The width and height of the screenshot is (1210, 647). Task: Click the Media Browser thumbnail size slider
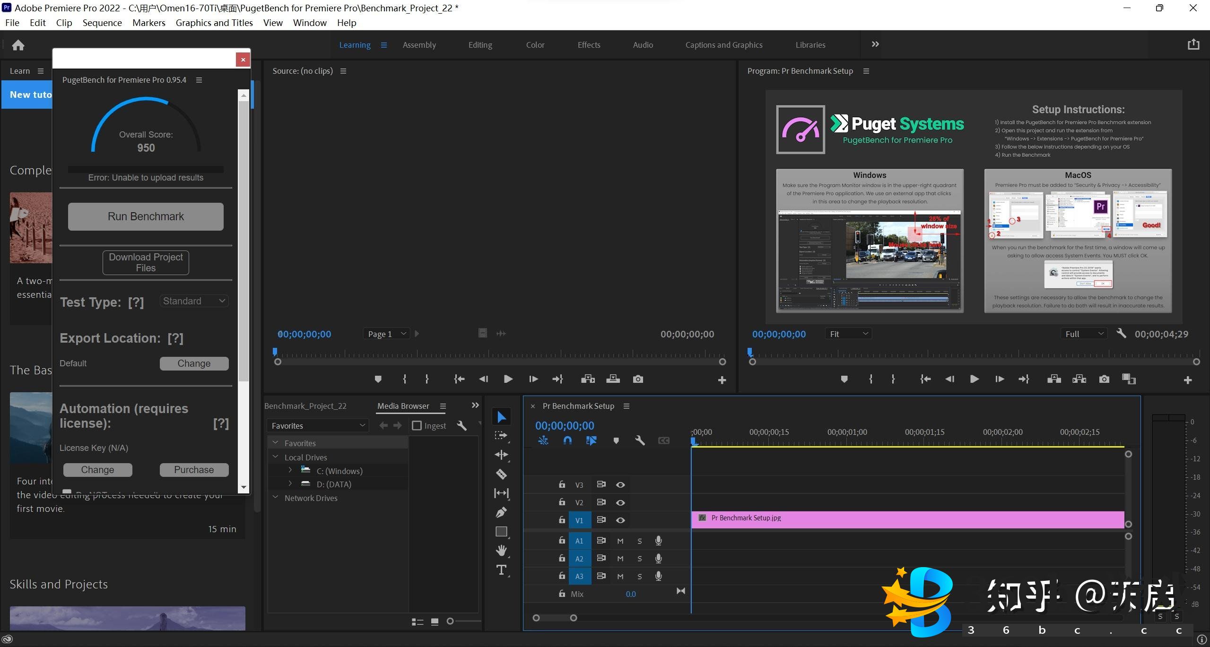[451, 621]
